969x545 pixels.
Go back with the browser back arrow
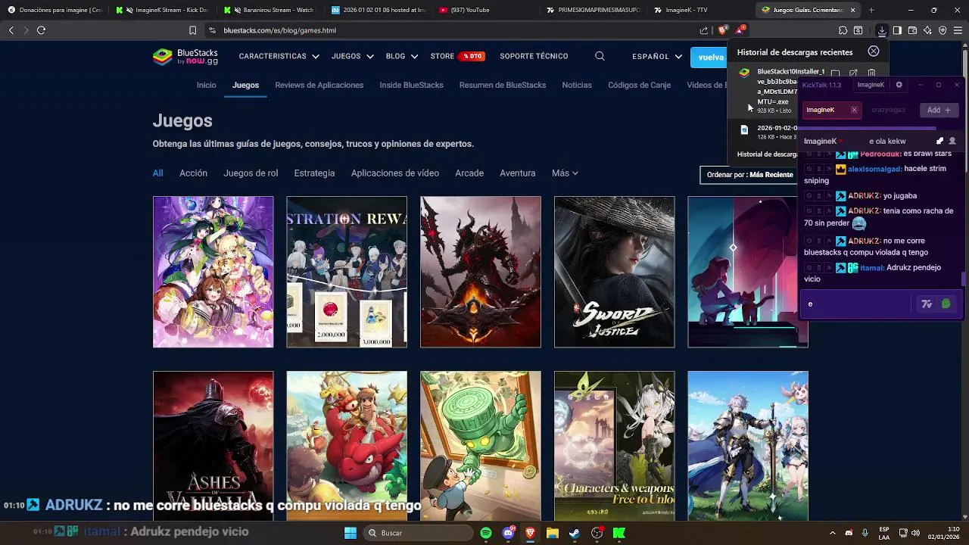coord(11,30)
